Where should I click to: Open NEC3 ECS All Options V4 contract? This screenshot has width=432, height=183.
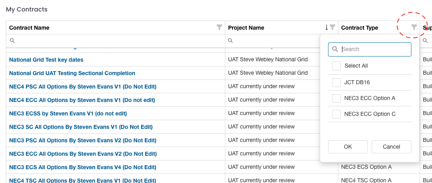tap(83, 167)
